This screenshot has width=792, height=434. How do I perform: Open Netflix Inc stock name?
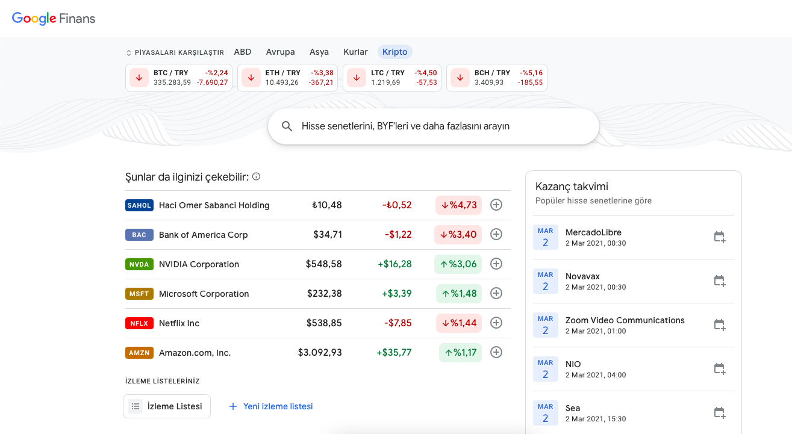(179, 323)
